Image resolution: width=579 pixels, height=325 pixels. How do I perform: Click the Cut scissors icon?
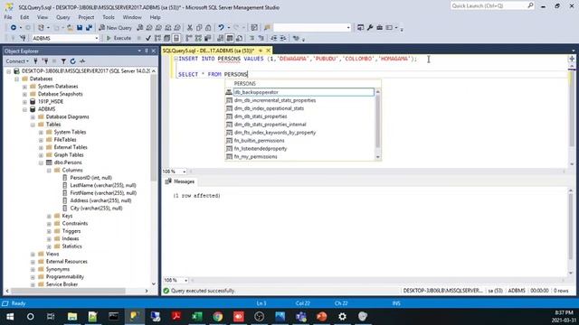(x=190, y=28)
